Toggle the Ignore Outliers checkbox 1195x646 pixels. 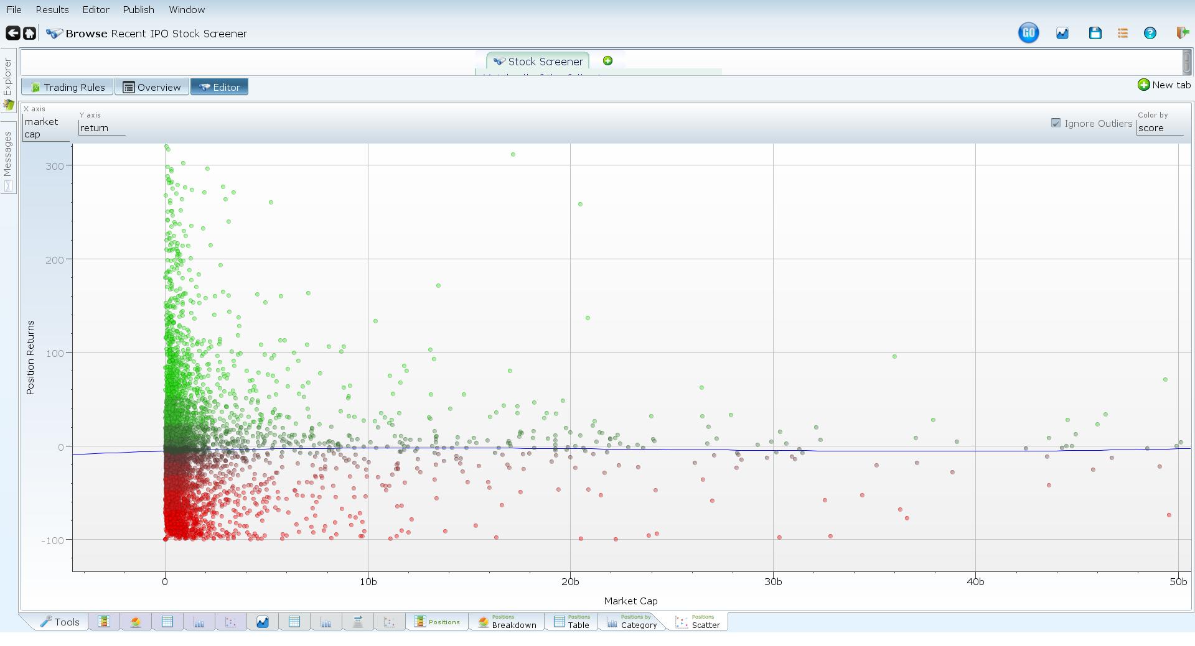click(x=1056, y=123)
